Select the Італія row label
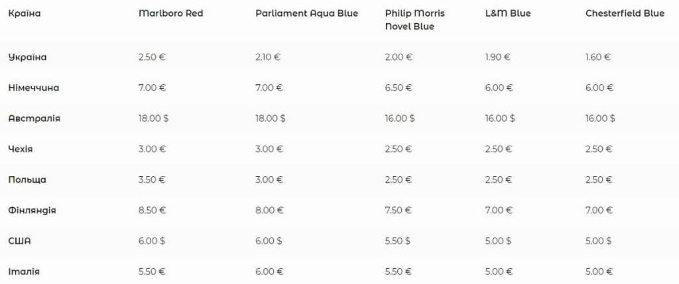This screenshot has height=284, width=679. tap(24, 272)
